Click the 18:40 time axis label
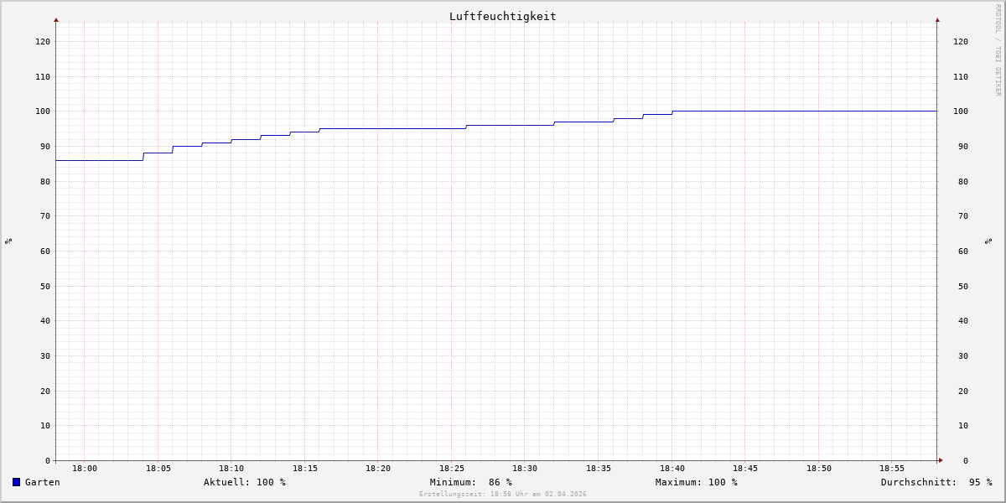This screenshot has height=503, width=1006. 672,469
